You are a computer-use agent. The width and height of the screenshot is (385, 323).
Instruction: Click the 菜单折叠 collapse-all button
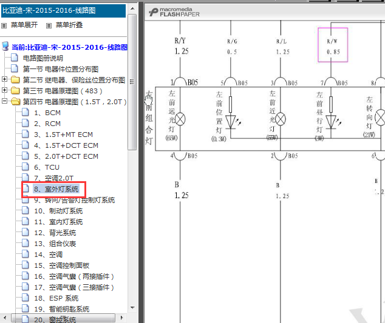click(69, 25)
